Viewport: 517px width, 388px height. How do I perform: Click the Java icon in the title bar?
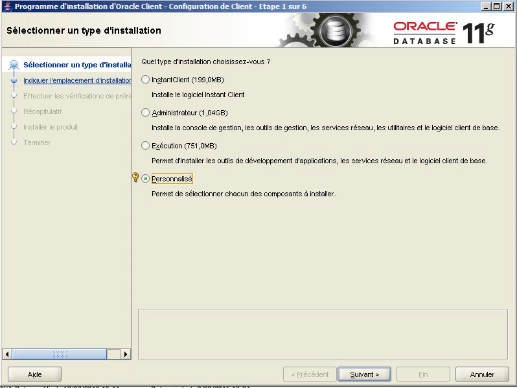[8, 6]
